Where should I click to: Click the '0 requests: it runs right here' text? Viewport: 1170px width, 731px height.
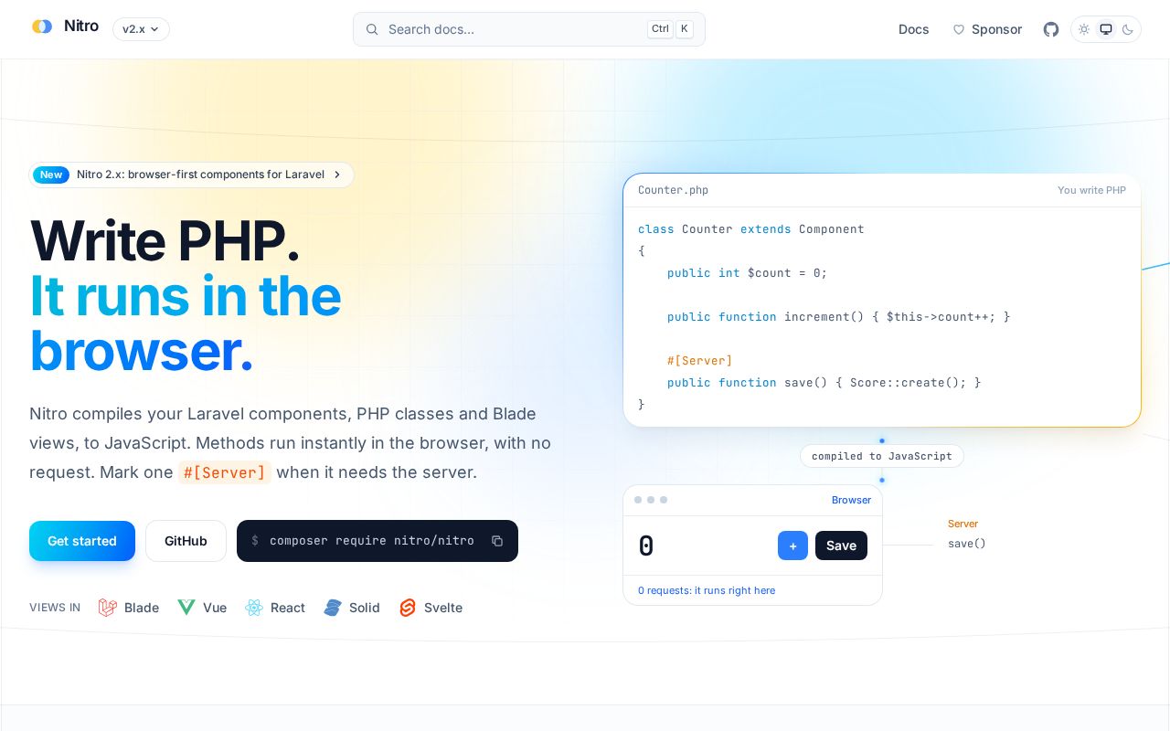click(x=707, y=590)
